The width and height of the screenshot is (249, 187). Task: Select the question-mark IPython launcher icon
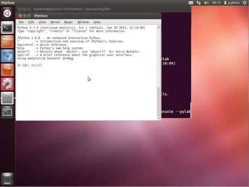coord(7,98)
